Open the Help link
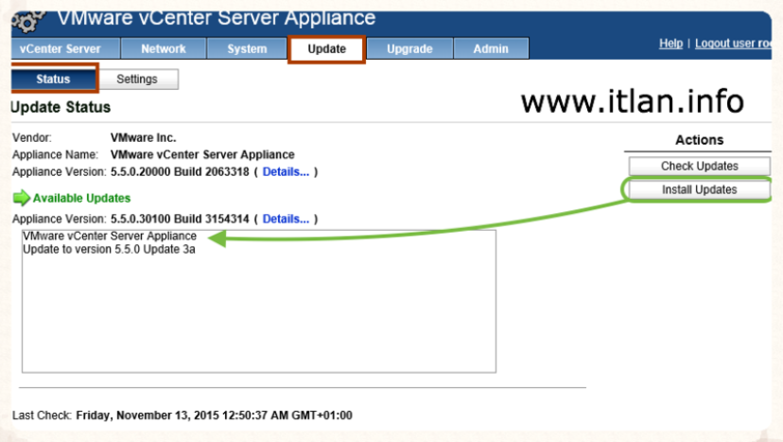This screenshot has height=442, width=783. (x=670, y=44)
